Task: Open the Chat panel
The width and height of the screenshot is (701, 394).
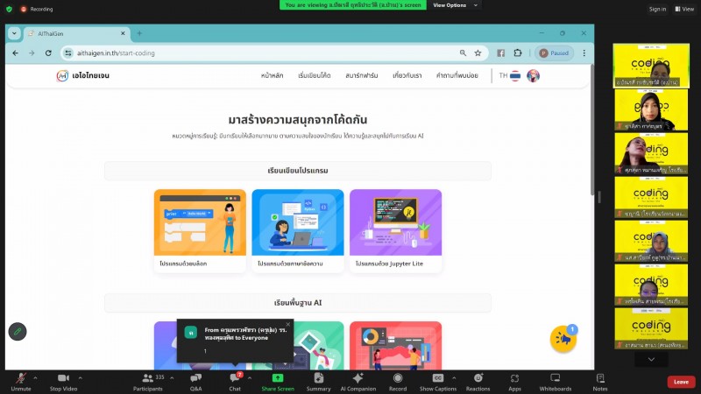Action: coord(235,382)
